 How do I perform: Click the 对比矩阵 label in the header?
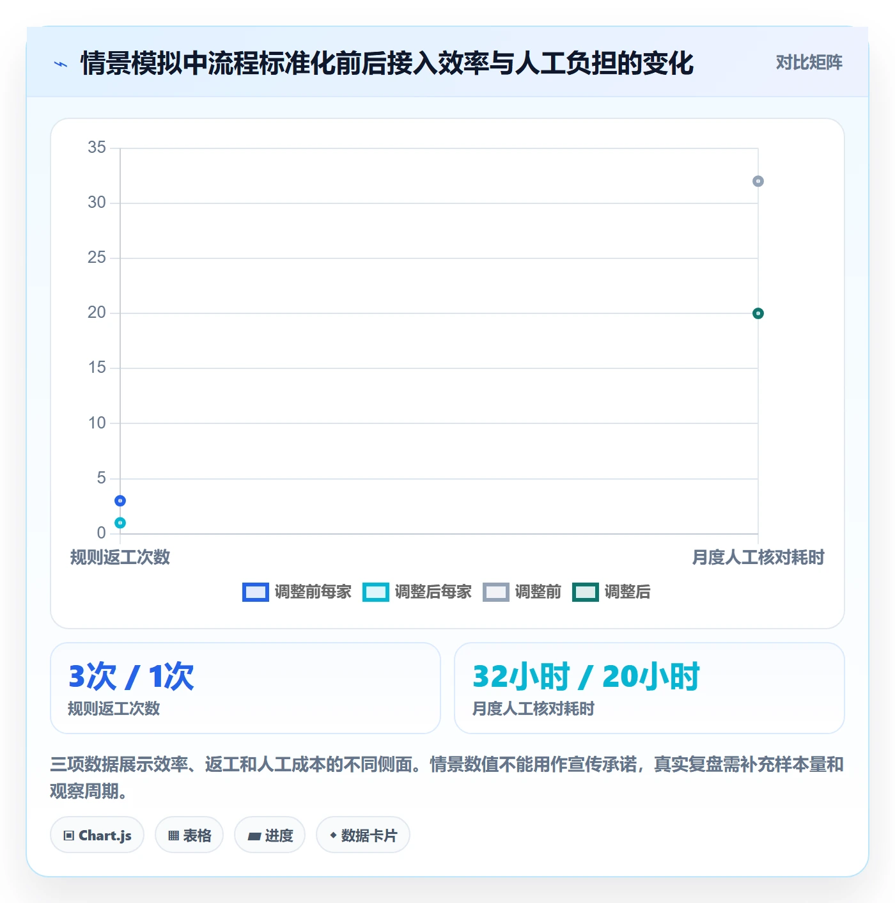809,62
